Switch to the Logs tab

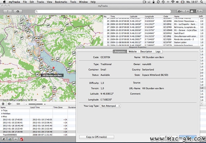158,51
